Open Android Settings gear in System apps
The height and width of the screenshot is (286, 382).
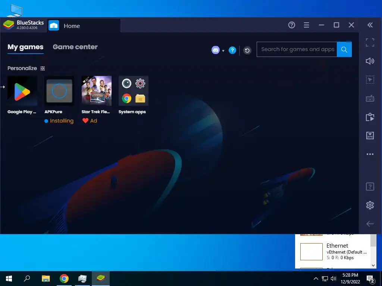coord(140,83)
